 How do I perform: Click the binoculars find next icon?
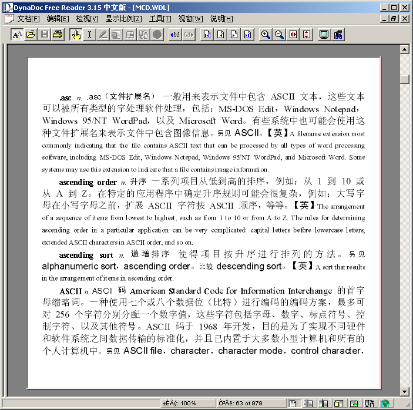click(189, 35)
